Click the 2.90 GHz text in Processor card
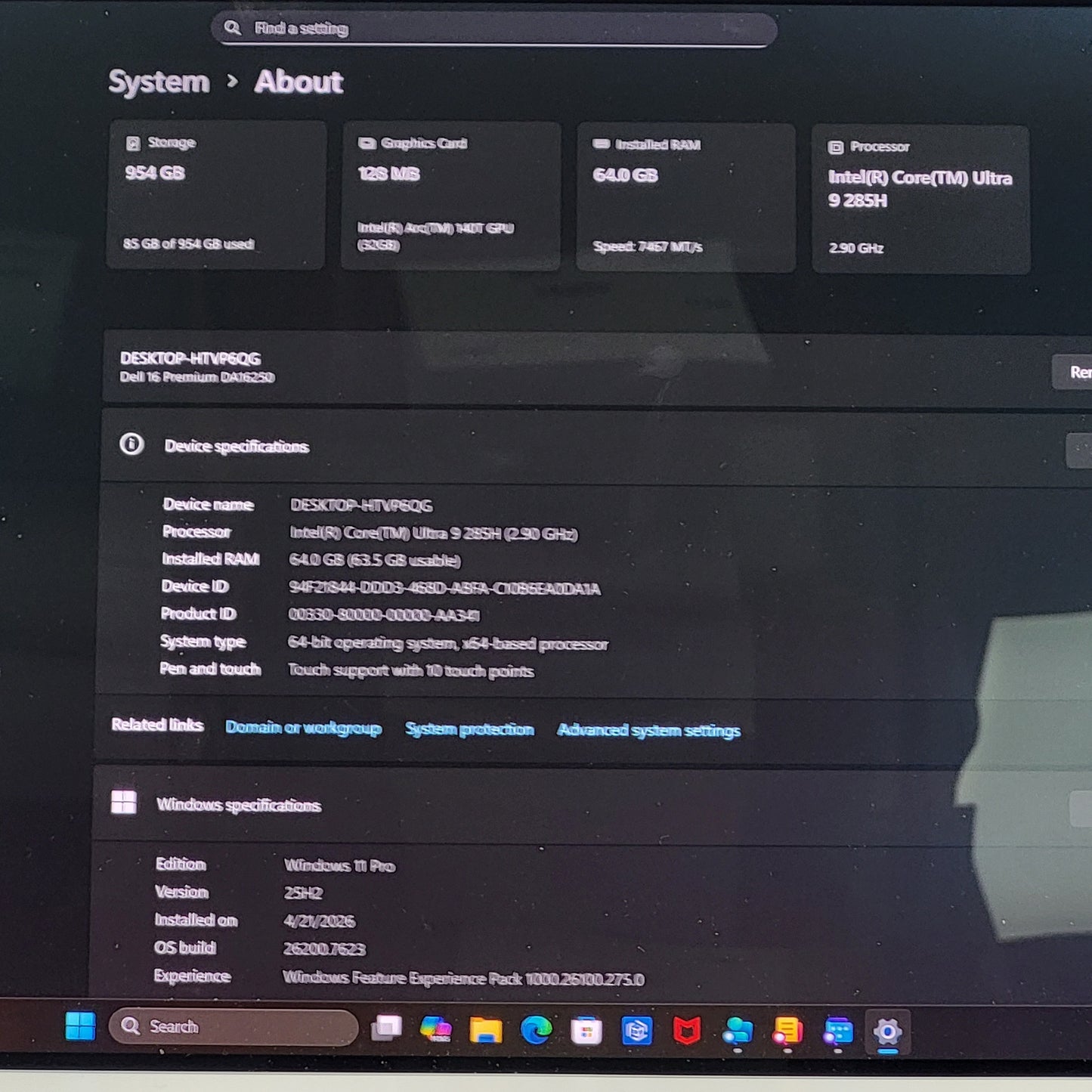 coord(856,248)
